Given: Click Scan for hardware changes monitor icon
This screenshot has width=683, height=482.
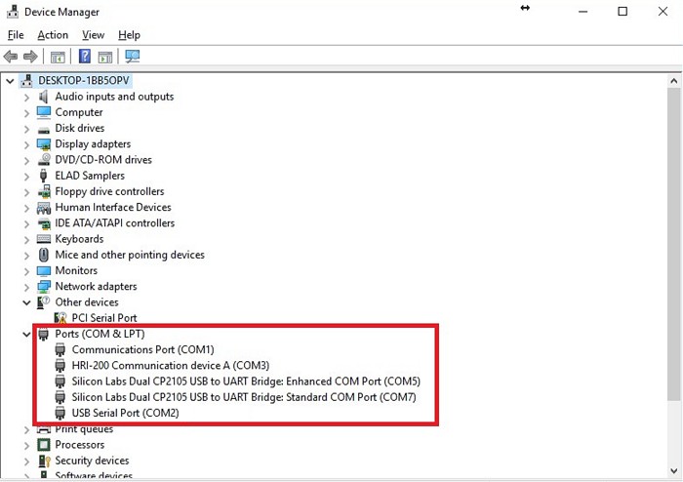Looking at the screenshot, I should (x=133, y=57).
